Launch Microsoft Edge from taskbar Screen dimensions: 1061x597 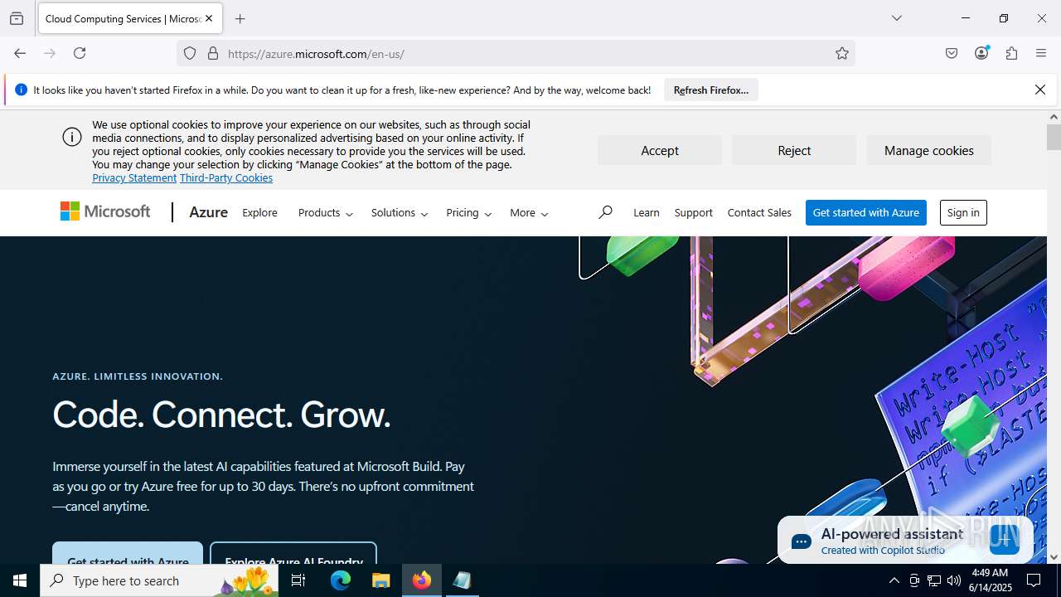[x=341, y=580]
